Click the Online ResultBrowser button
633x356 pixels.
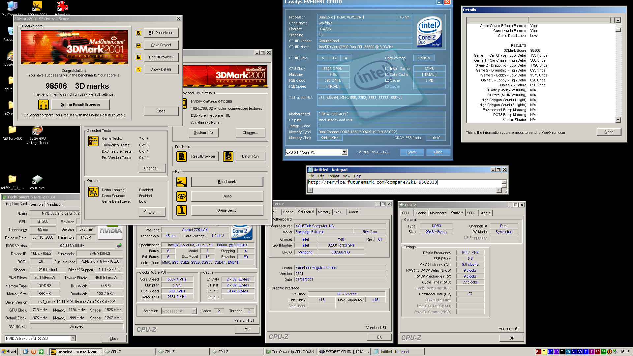[x=80, y=105]
